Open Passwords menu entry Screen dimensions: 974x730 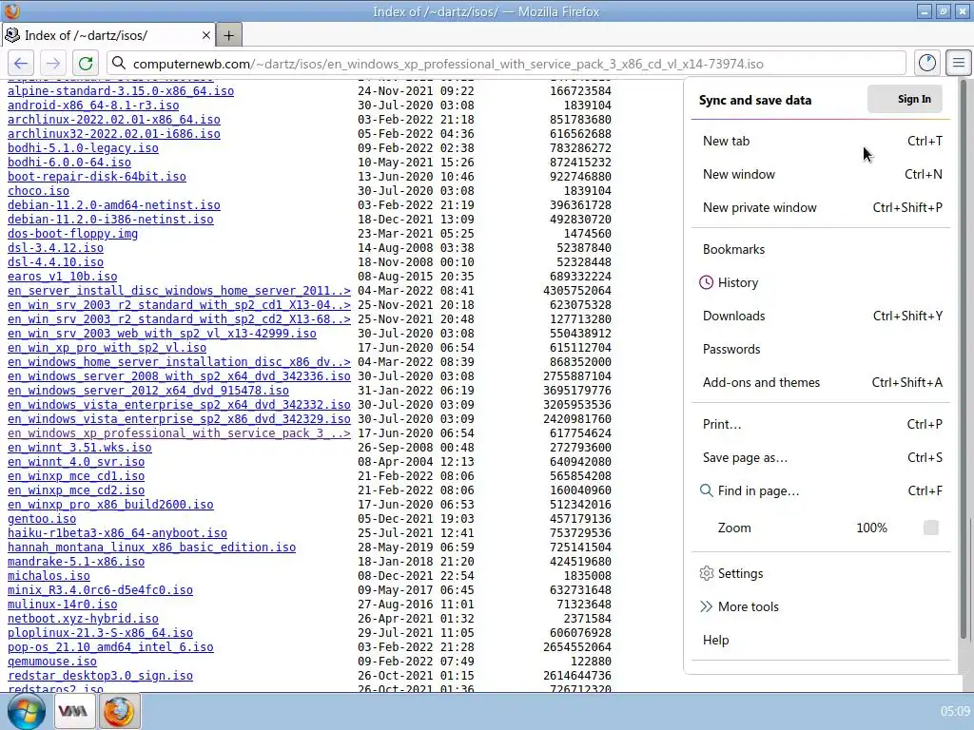click(822, 350)
